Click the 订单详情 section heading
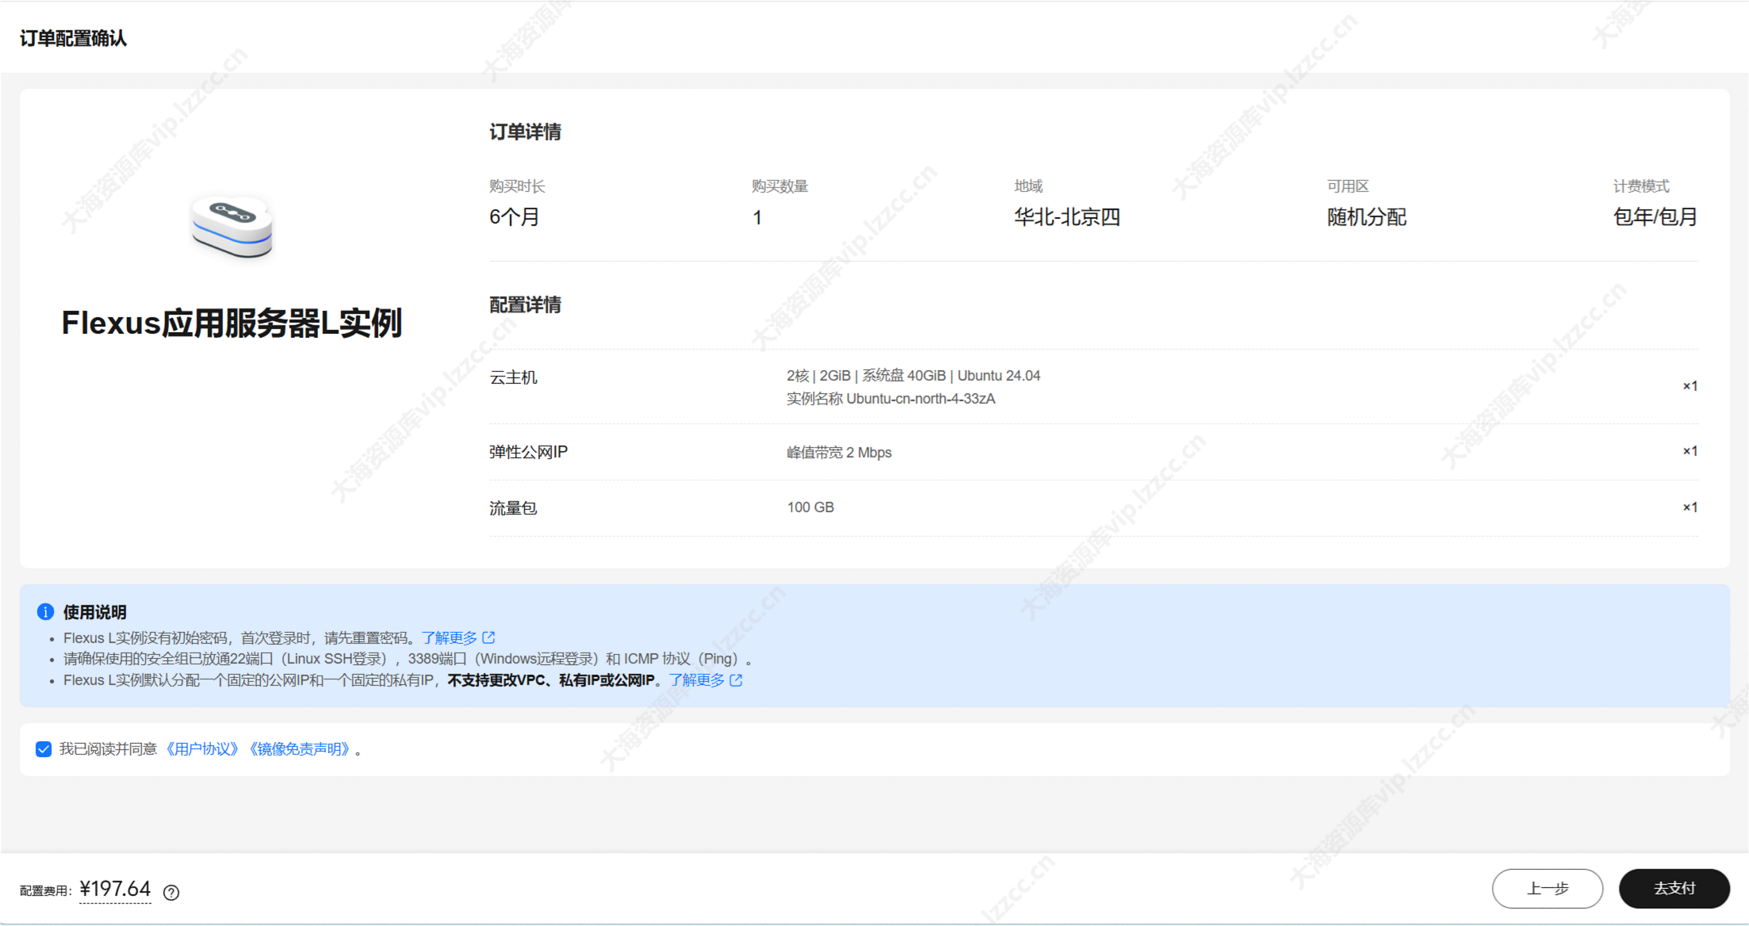Screen dimensions: 1749x926 coord(525,132)
